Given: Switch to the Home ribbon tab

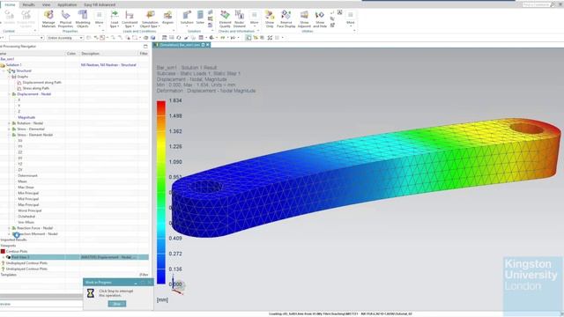Looking at the screenshot, I should [x=10, y=4].
